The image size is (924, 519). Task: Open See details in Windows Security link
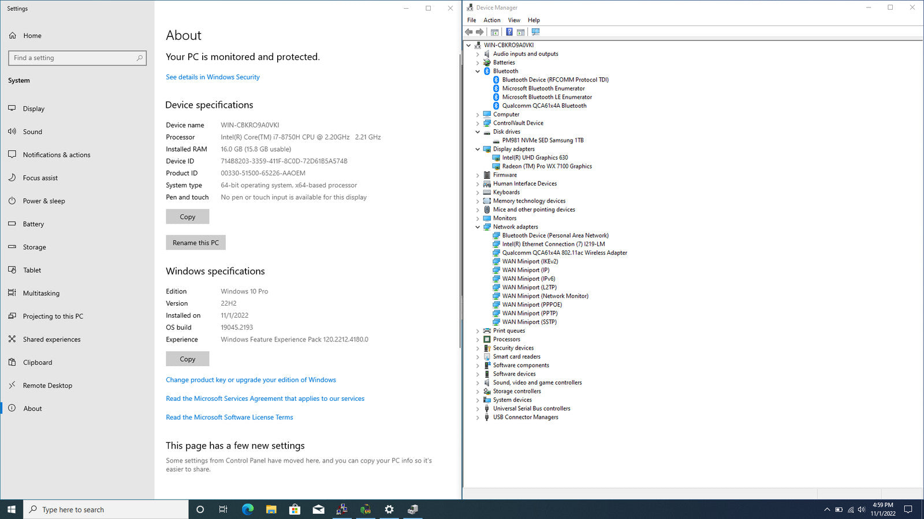click(x=213, y=77)
